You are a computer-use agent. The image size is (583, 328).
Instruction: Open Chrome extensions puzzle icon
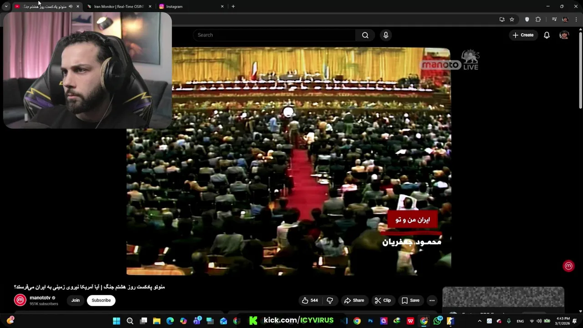(538, 19)
